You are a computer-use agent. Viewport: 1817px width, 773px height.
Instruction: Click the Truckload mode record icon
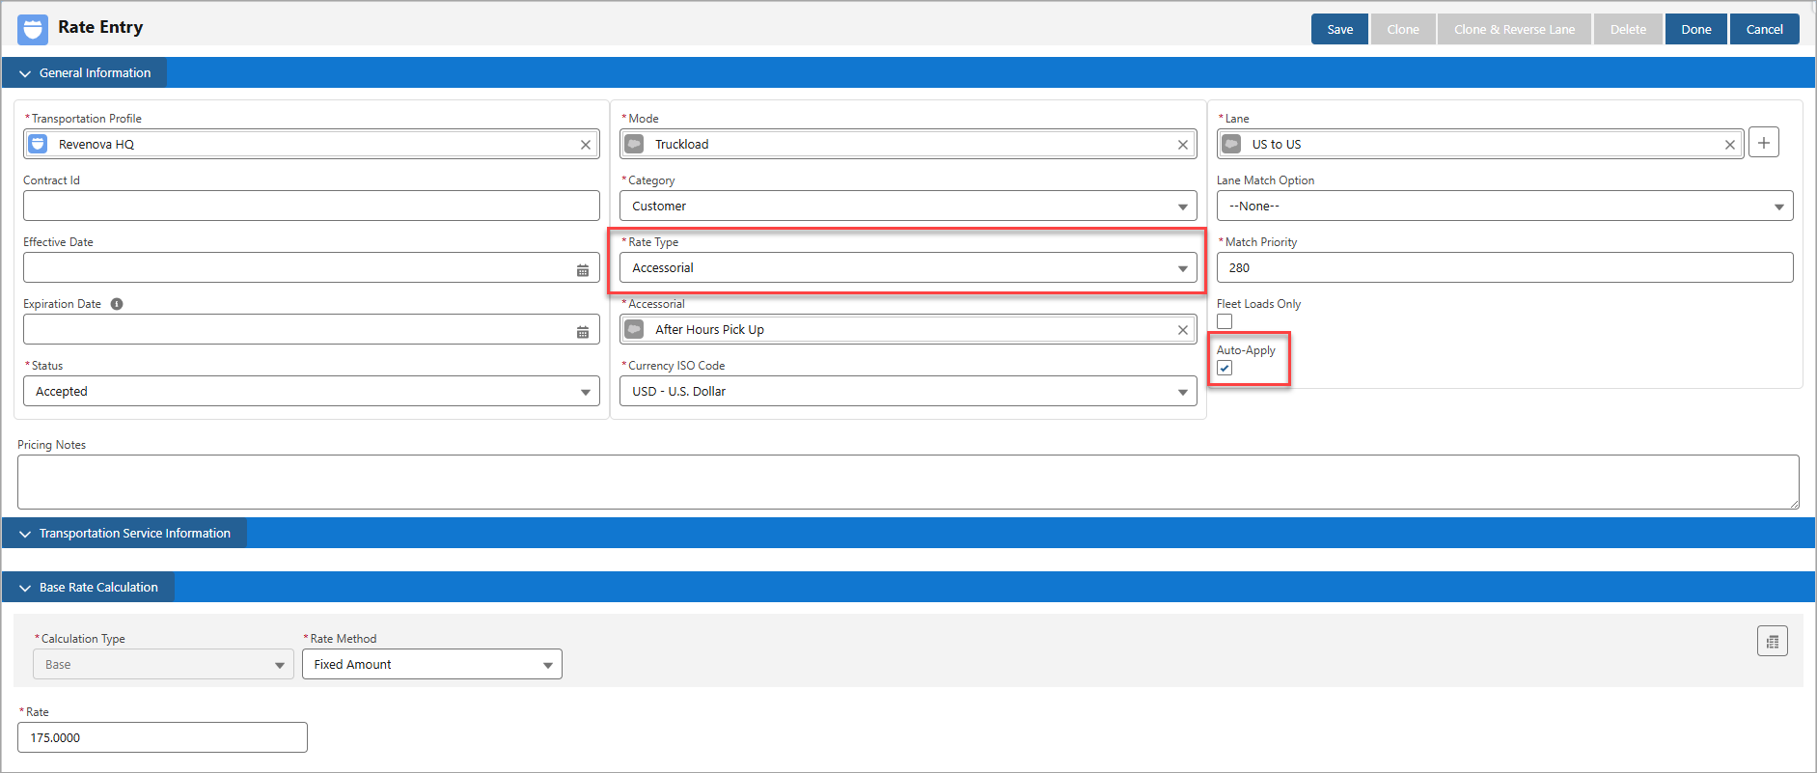coord(634,144)
